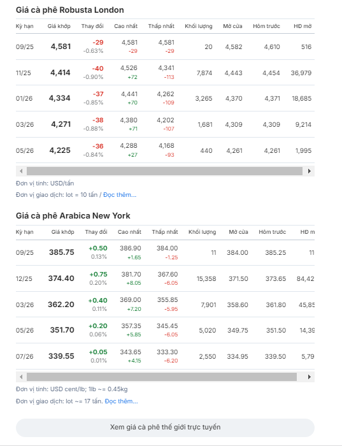Click the Arabica table's left scroll arrow

21,377
